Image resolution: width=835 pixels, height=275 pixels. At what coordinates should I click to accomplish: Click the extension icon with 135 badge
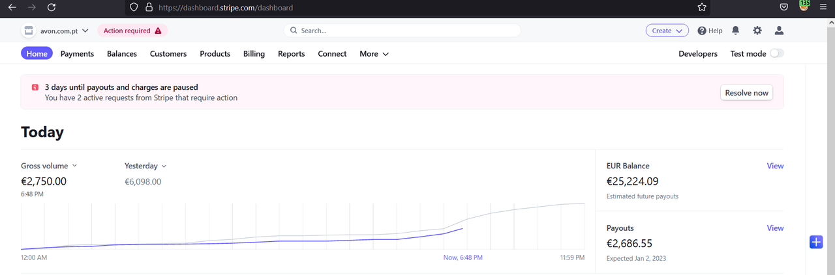click(804, 6)
